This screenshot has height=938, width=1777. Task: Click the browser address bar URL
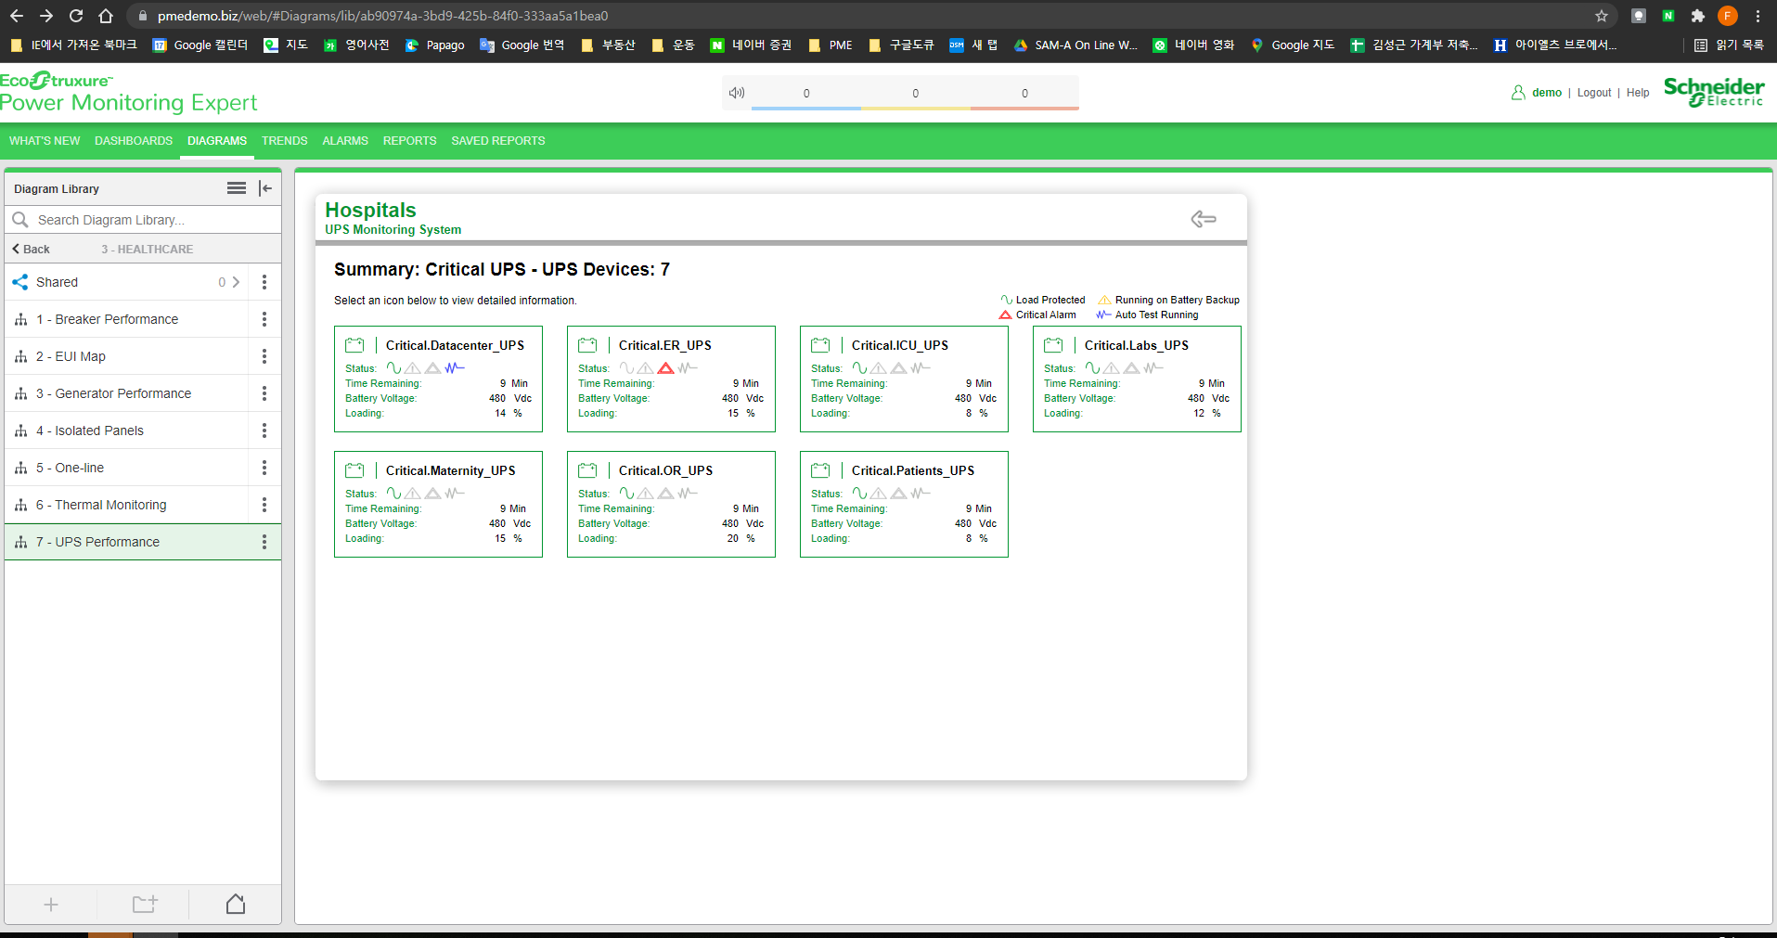[382, 16]
